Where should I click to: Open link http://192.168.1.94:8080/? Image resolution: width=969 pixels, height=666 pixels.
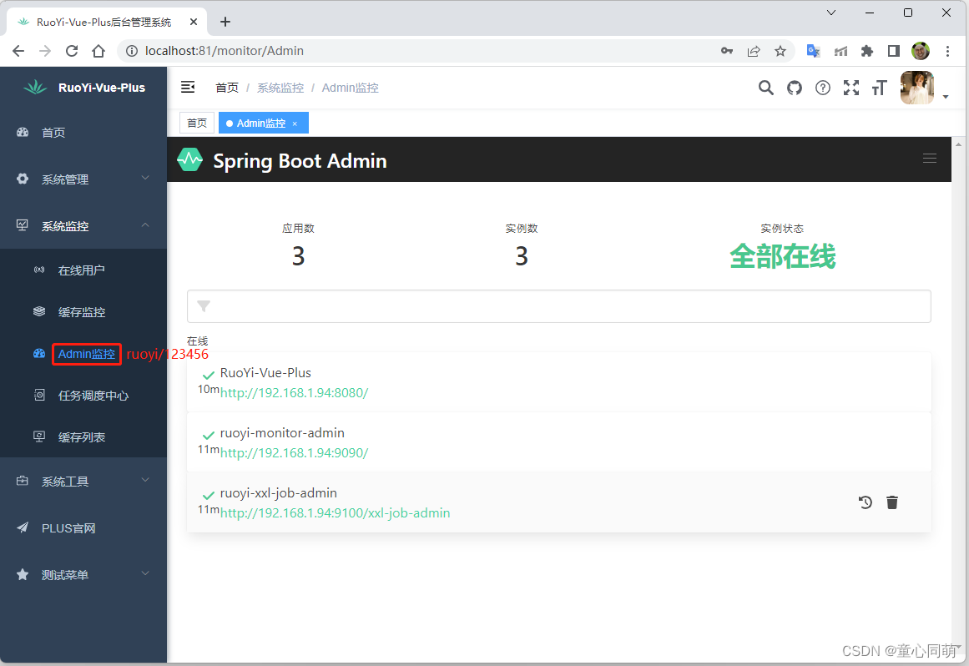pyautogui.click(x=294, y=393)
